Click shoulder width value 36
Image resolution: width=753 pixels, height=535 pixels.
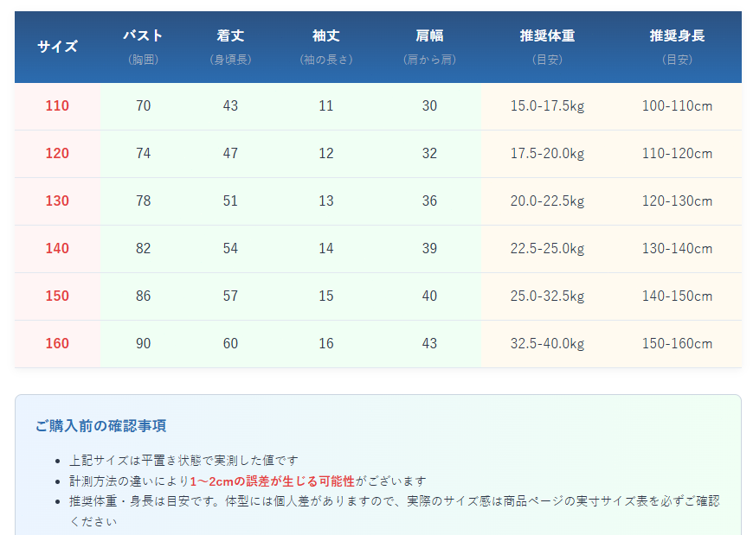429,201
